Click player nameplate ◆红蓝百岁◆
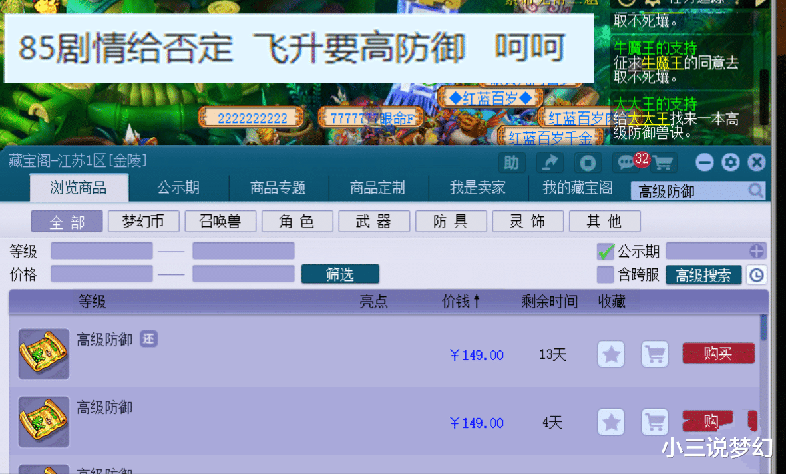 [491, 98]
